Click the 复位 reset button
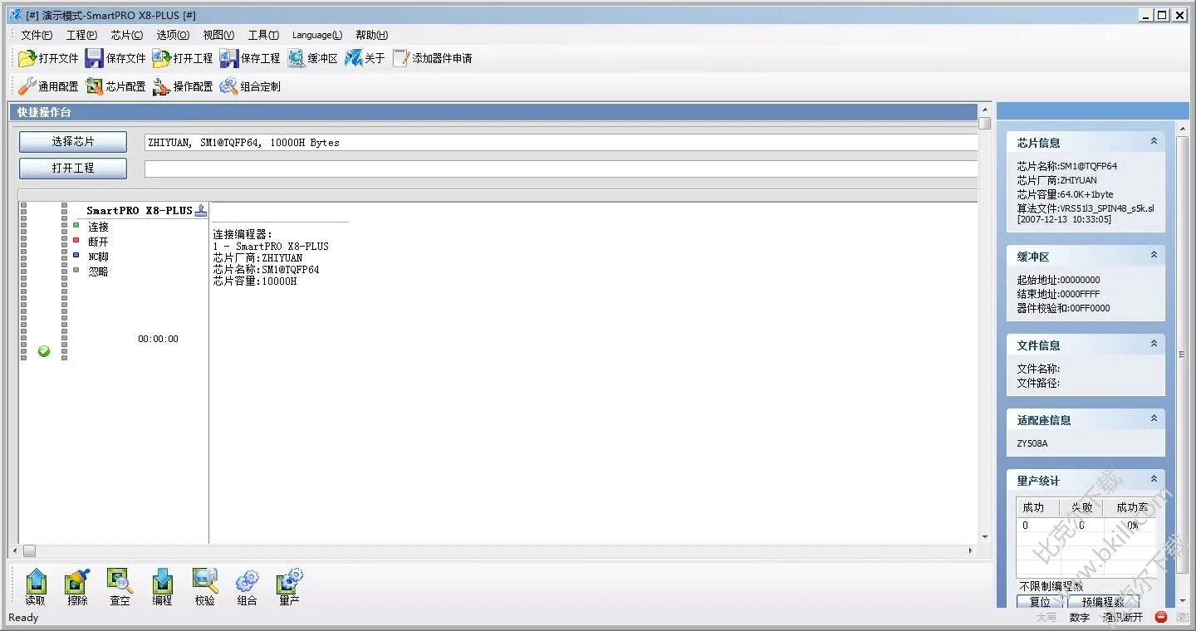1196x631 pixels. click(x=1040, y=602)
